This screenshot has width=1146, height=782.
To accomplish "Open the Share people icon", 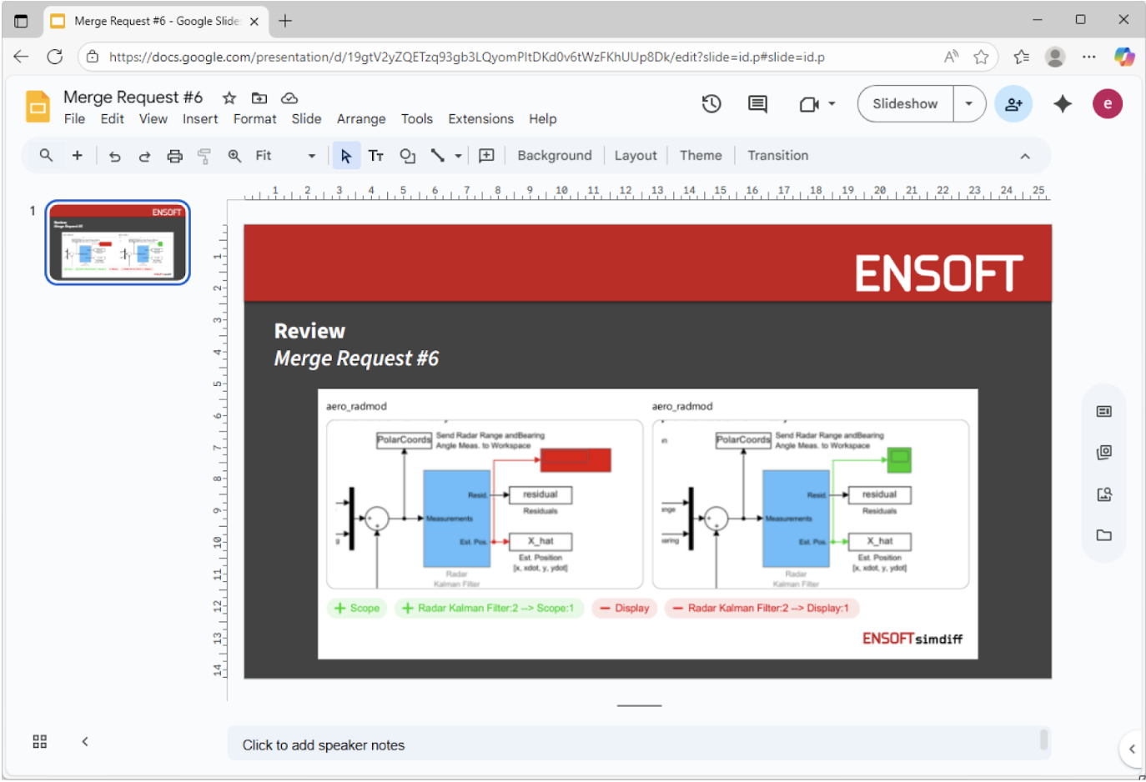I will click(1013, 104).
